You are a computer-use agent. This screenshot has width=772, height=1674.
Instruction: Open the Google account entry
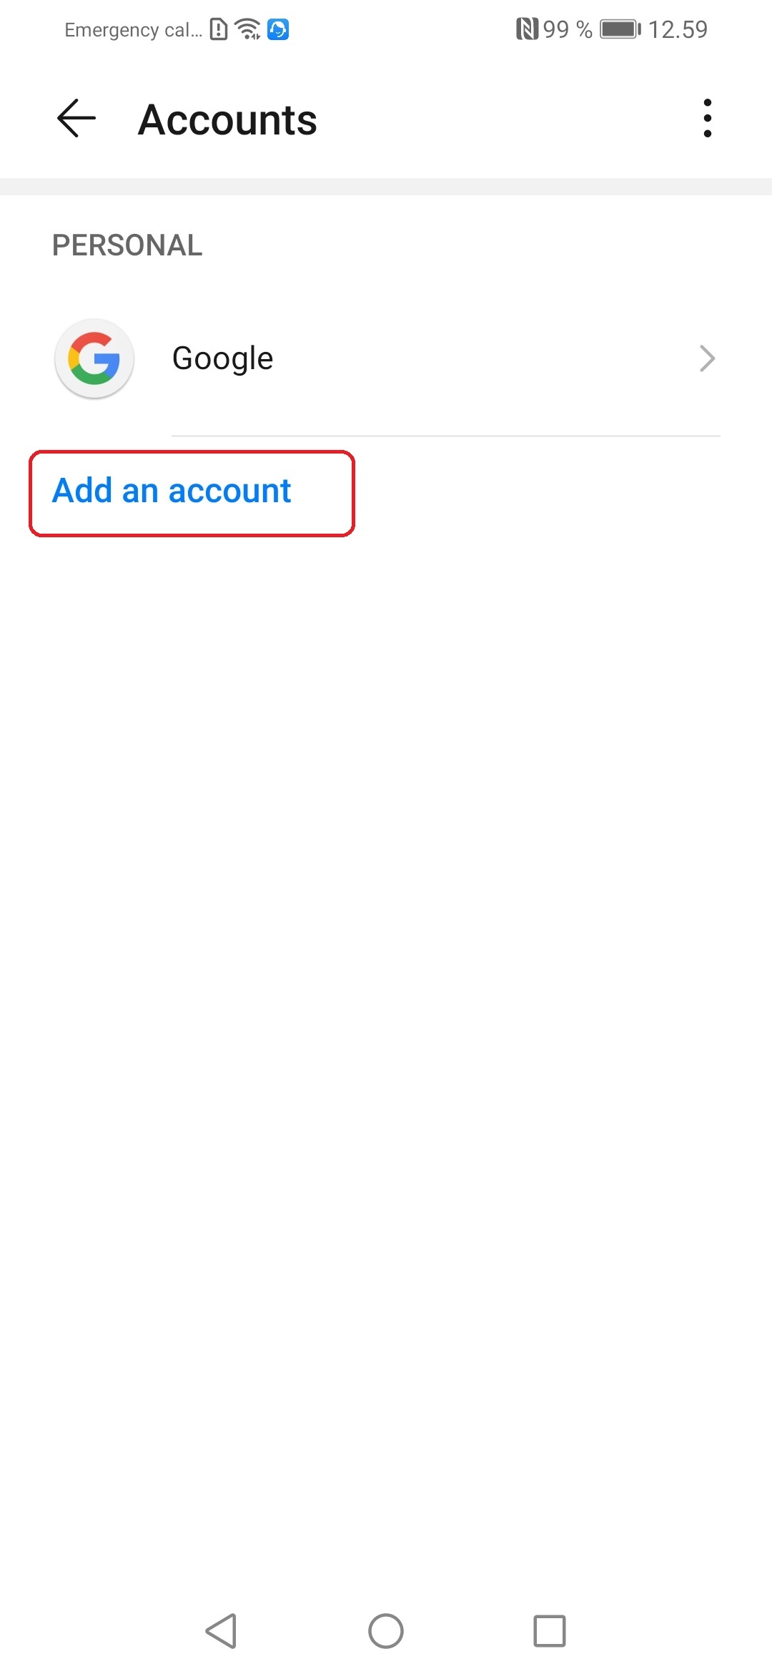tap(386, 358)
